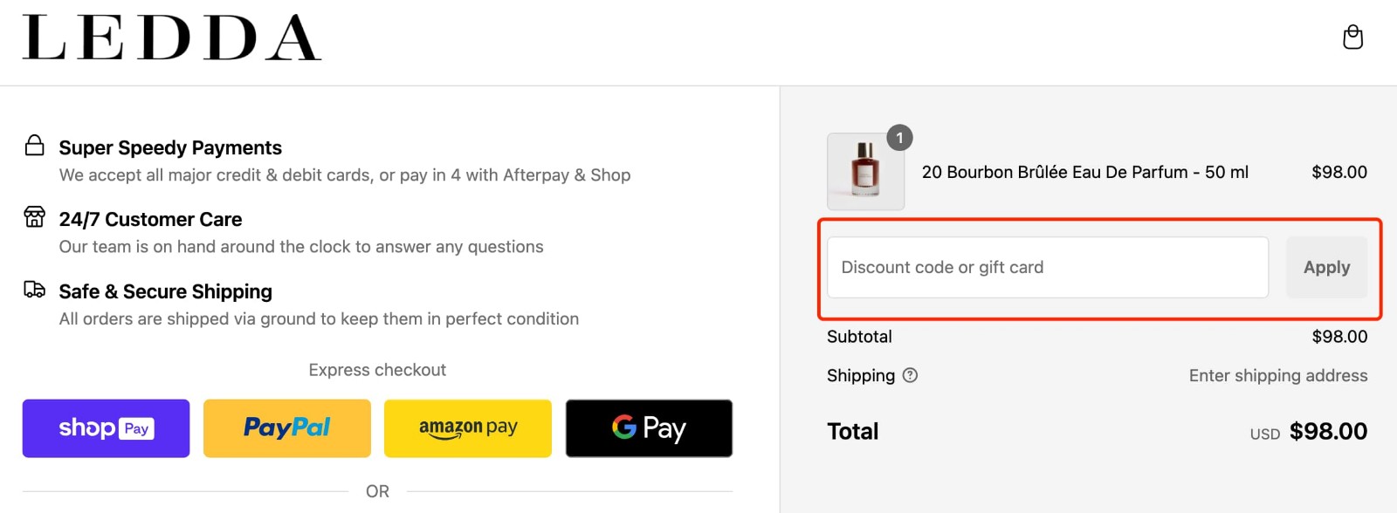Click the Amazon Pay logo icon
1397x513 pixels.
coord(467,427)
